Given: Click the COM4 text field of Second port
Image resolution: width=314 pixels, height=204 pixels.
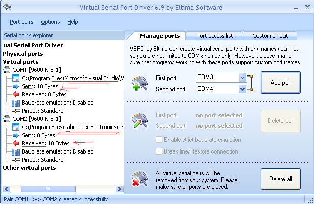Looking at the screenshot, I should point(217,89).
